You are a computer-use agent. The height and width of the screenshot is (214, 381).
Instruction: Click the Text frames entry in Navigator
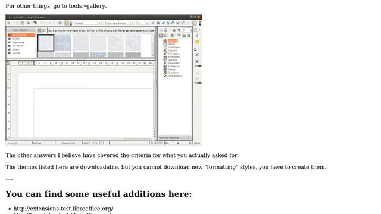(x=174, y=48)
